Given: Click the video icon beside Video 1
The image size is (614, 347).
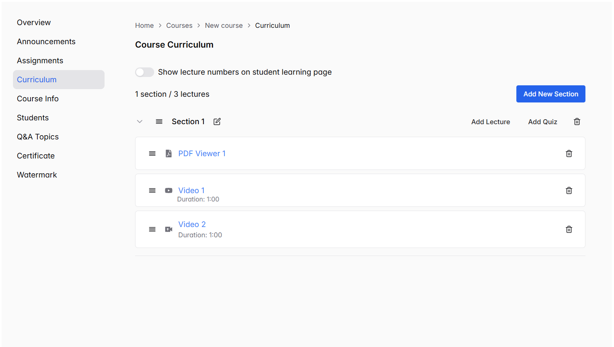Looking at the screenshot, I should tap(168, 190).
